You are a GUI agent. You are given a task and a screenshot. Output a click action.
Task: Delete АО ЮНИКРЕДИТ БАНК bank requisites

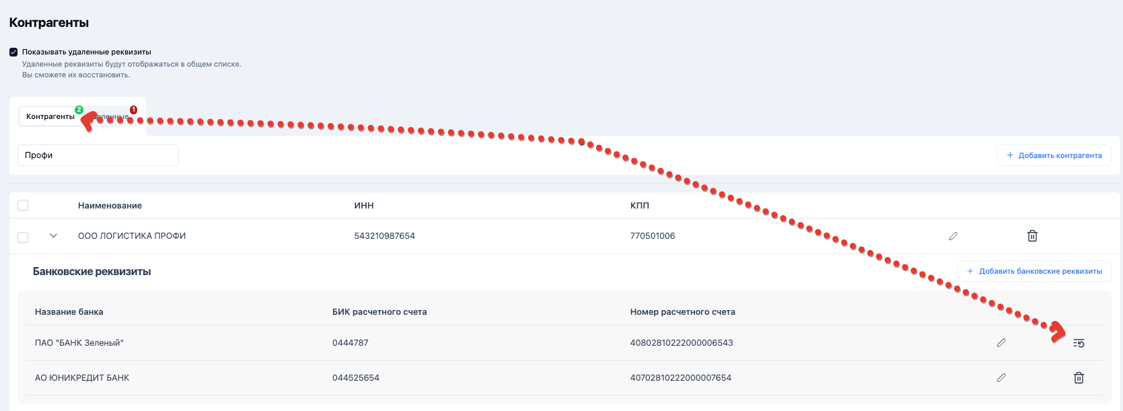(x=1079, y=378)
